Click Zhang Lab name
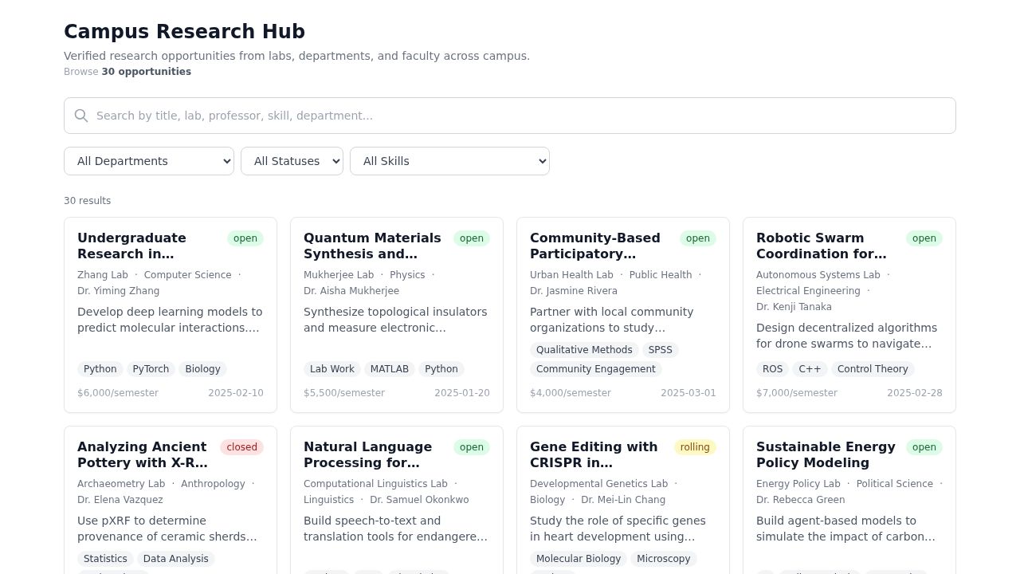The image size is (1020, 574). click(103, 275)
